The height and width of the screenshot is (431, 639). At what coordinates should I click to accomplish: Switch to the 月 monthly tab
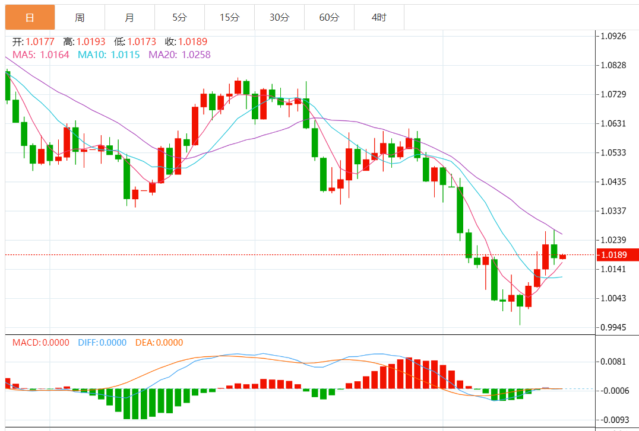pyautogui.click(x=129, y=17)
